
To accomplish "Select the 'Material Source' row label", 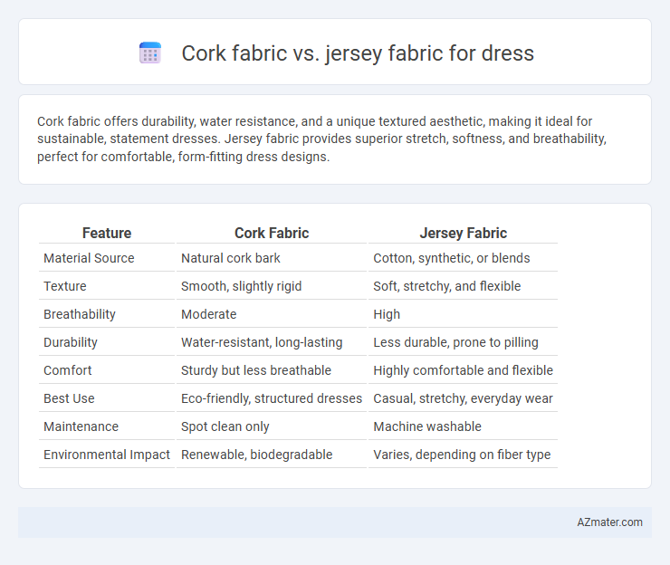I will [x=89, y=258].
